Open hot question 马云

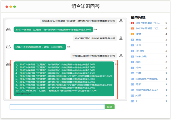[x=138, y=84]
